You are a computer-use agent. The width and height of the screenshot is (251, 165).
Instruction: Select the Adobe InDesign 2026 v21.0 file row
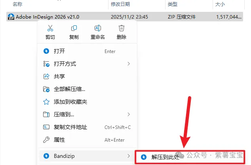(x=125, y=17)
